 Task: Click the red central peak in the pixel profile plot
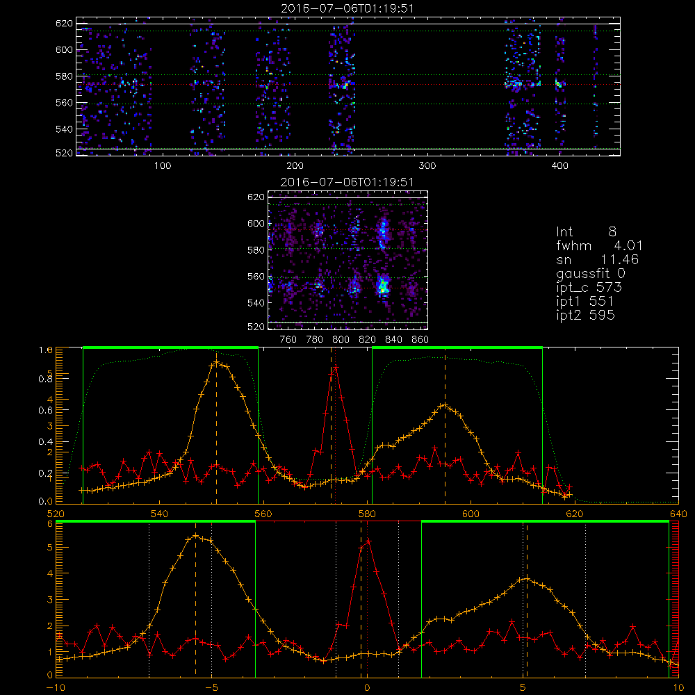[336, 367]
